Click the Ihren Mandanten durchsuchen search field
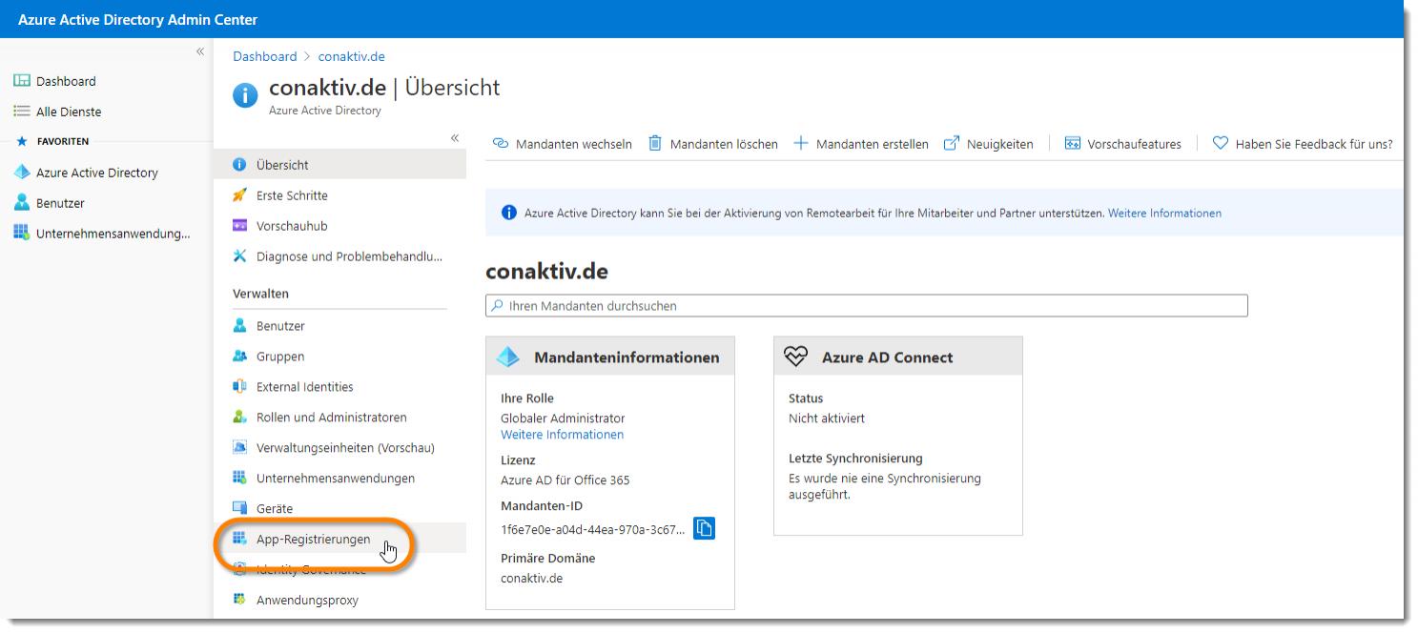The height and width of the screenshot is (633, 1418). (x=866, y=306)
